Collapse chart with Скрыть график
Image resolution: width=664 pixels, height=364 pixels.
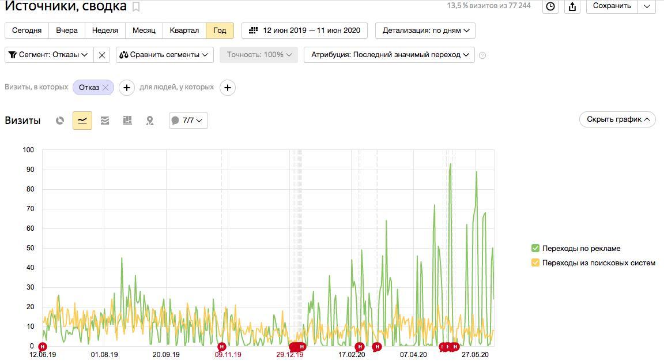click(617, 119)
